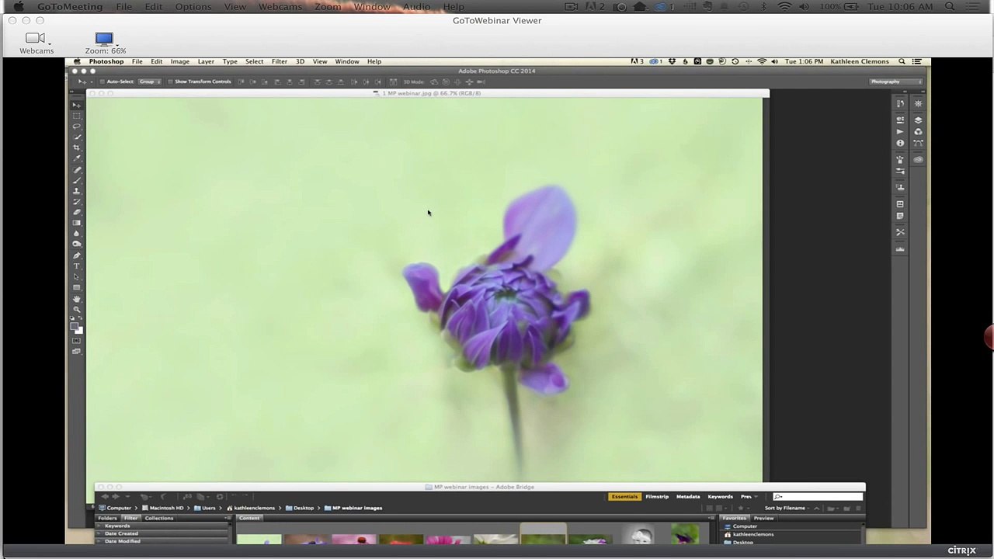Select the Rectangle shape tool
The height and width of the screenshot is (559, 994).
(x=77, y=287)
